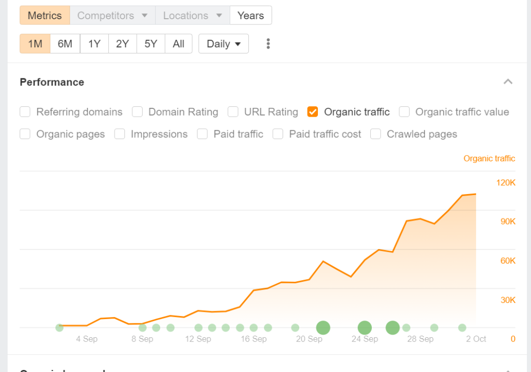Enable the Organic pages metric
The height and width of the screenshot is (372, 531).
tap(25, 134)
